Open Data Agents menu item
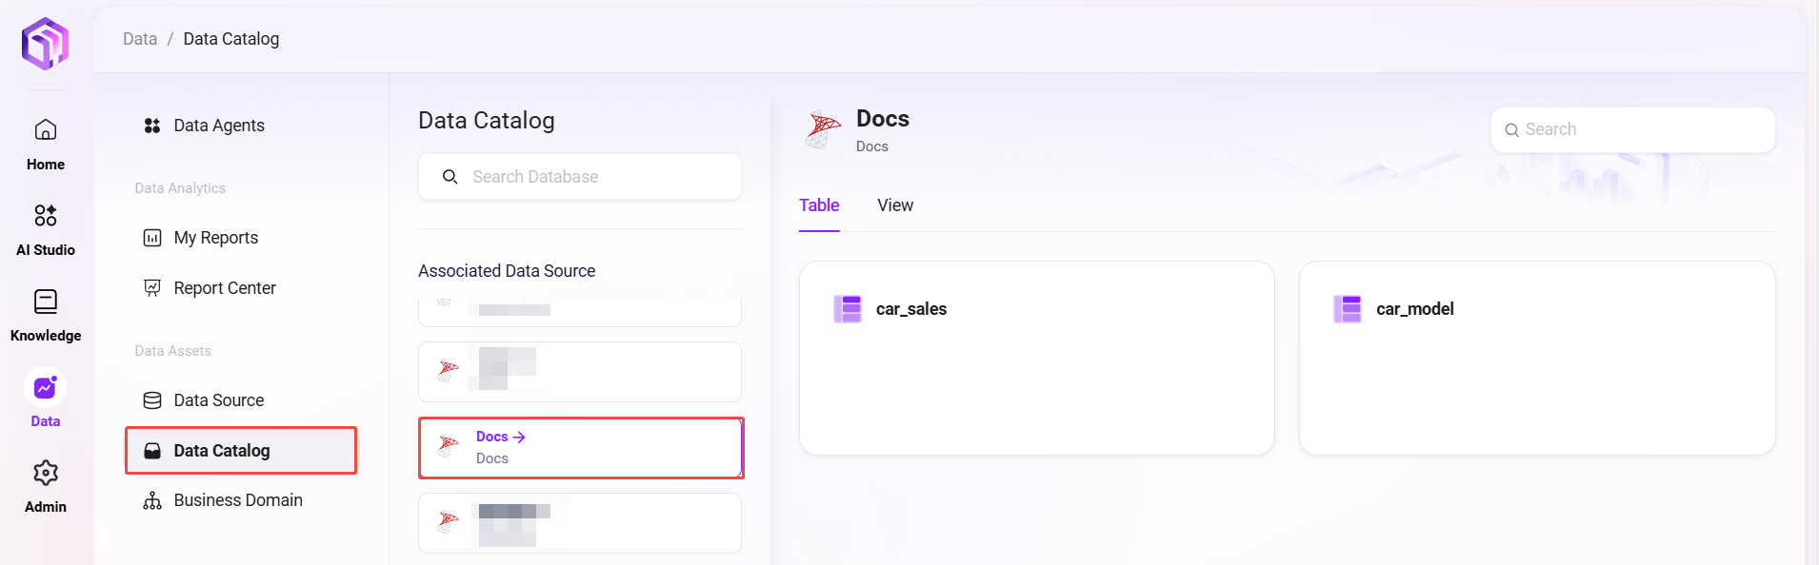Viewport: 1819px width, 565px height. point(218,126)
